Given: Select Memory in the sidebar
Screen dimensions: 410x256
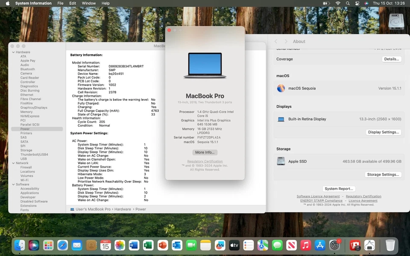Looking at the screenshot, I should pyautogui.click(x=26, y=112).
